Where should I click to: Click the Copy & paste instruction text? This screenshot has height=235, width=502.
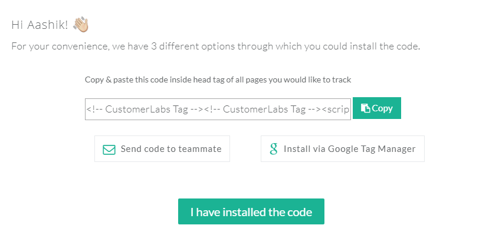218,80
